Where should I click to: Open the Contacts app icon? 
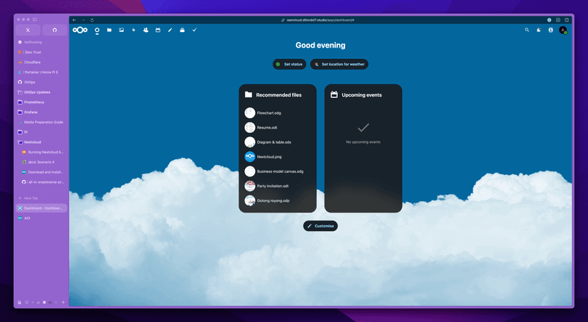pos(146,30)
